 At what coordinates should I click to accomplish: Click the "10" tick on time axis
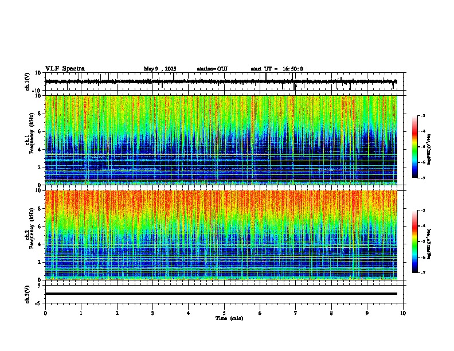point(403,313)
